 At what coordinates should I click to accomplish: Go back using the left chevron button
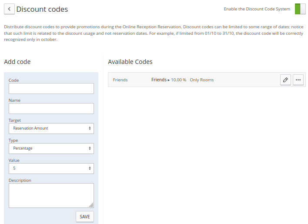[x=9, y=9]
